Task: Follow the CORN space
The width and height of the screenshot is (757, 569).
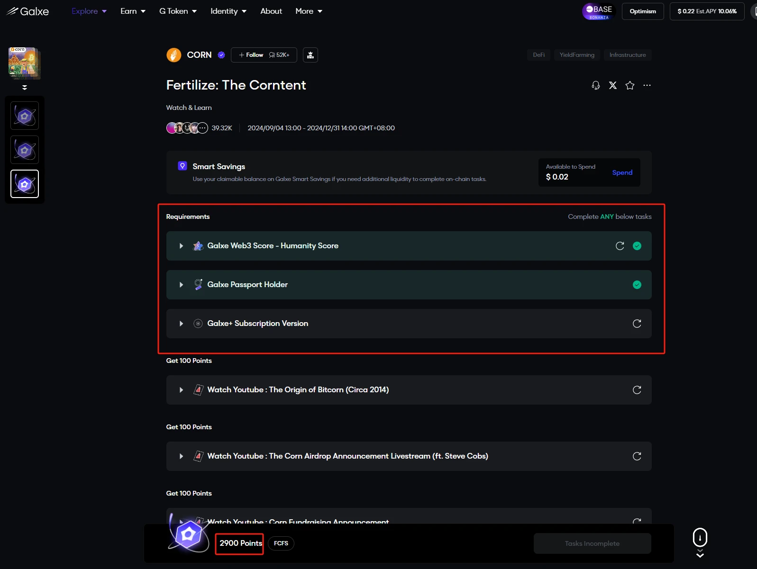Action: [251, 55]
